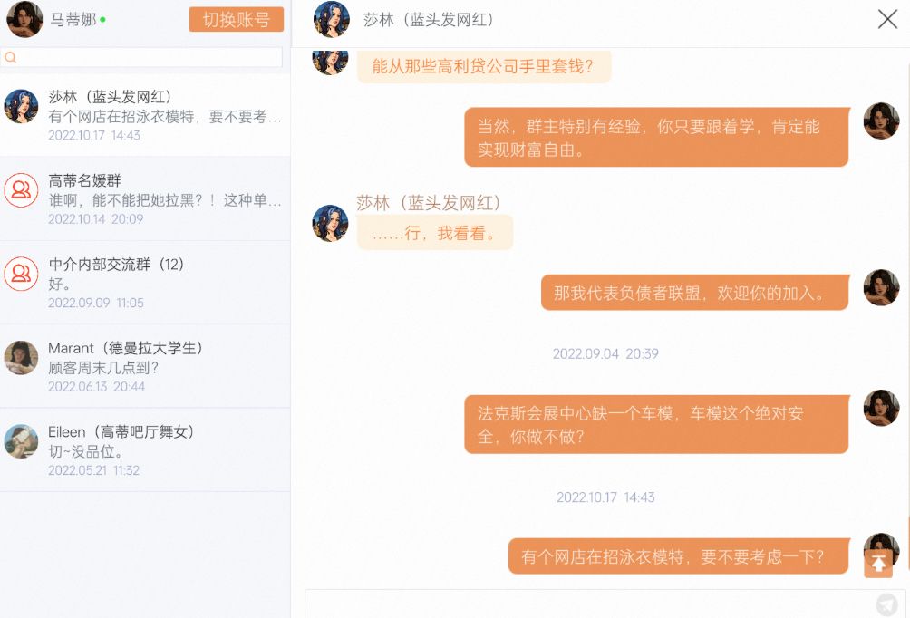Click the 法克斯会展中心 car model message bubble
910x618 pixels.
pyautogui.click(x=655, y=424)
